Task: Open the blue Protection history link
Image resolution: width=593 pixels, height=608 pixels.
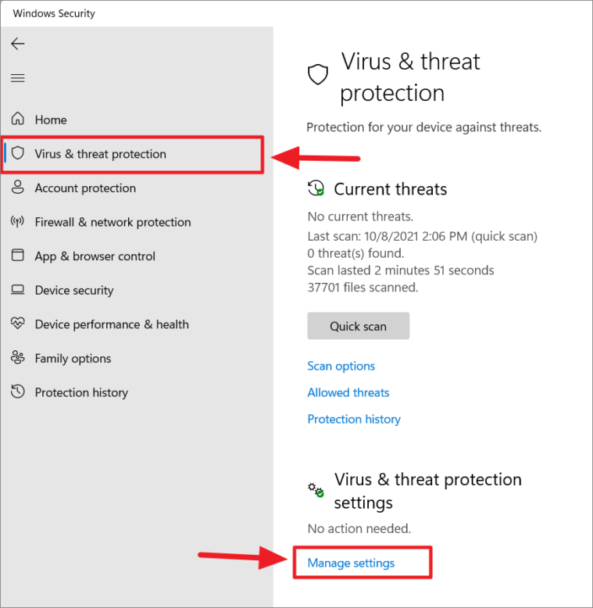Action: pos(354,419)
